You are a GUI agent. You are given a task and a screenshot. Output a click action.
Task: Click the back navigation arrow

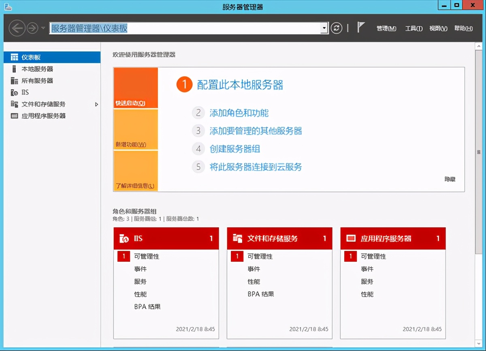[17, 28]
